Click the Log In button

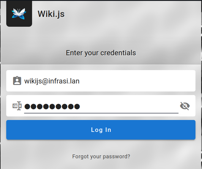(101, 130)
